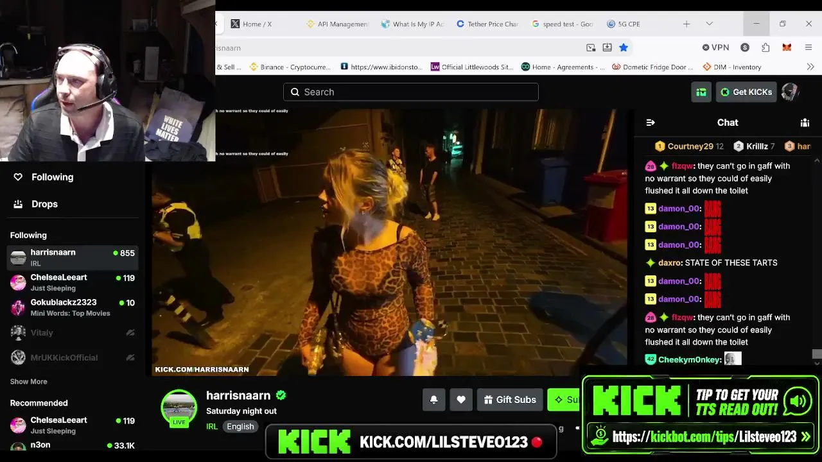The height and width of the screenshot is (462, 822).
Task: Click the Gift Subs button
Action: click(510, 400)
